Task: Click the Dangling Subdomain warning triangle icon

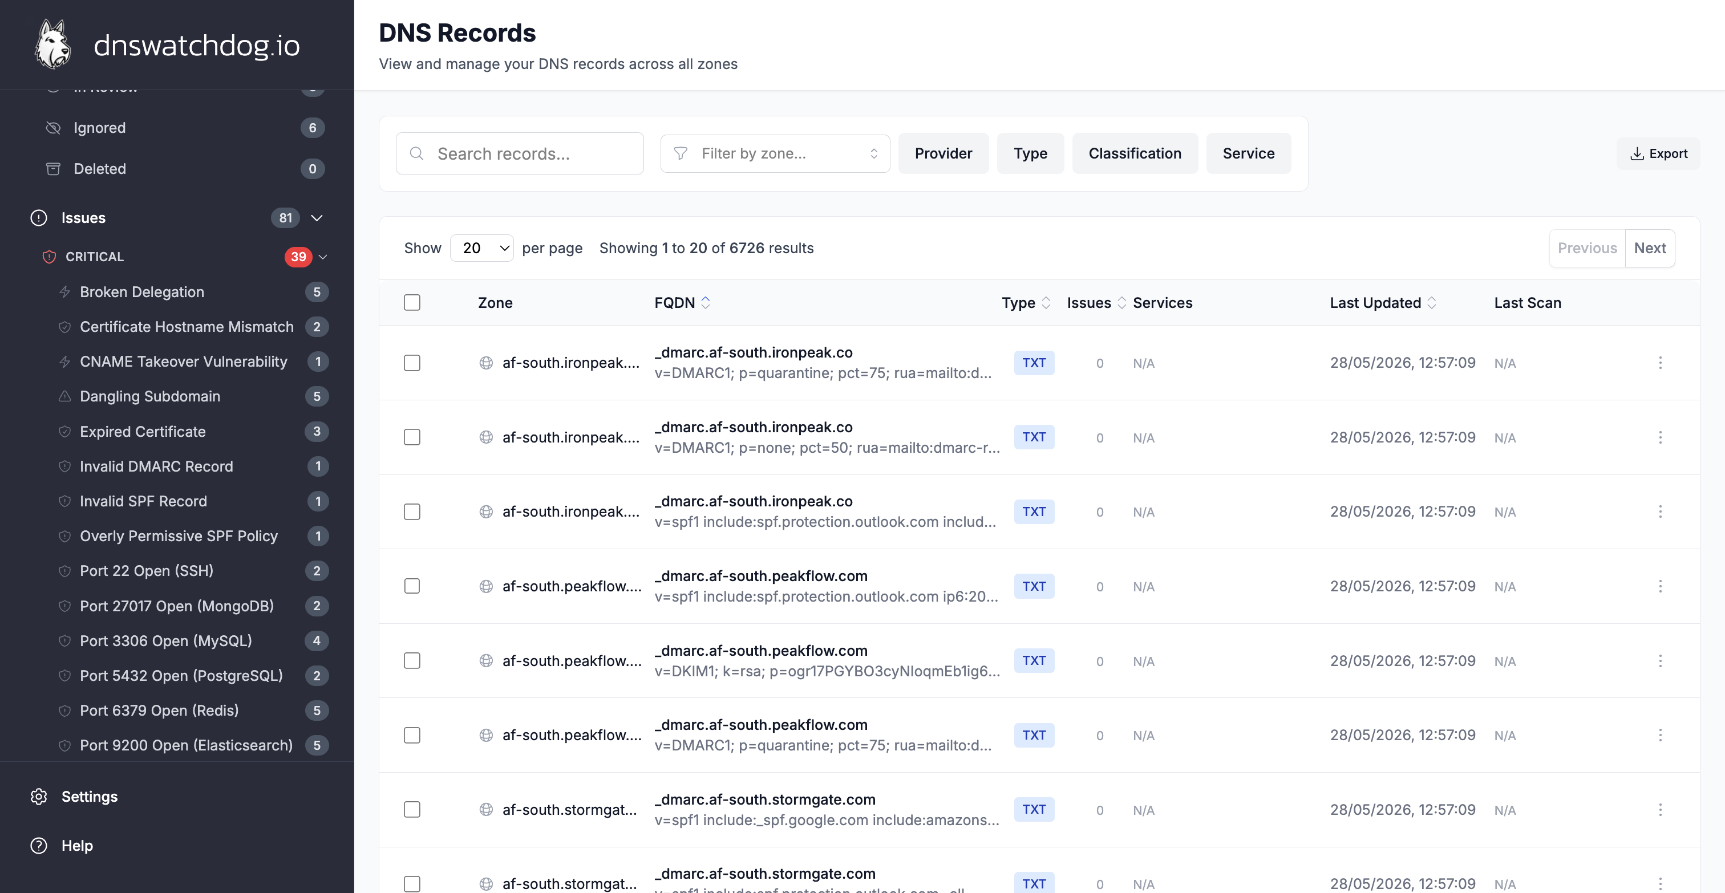Action: (x=65, y=396)
